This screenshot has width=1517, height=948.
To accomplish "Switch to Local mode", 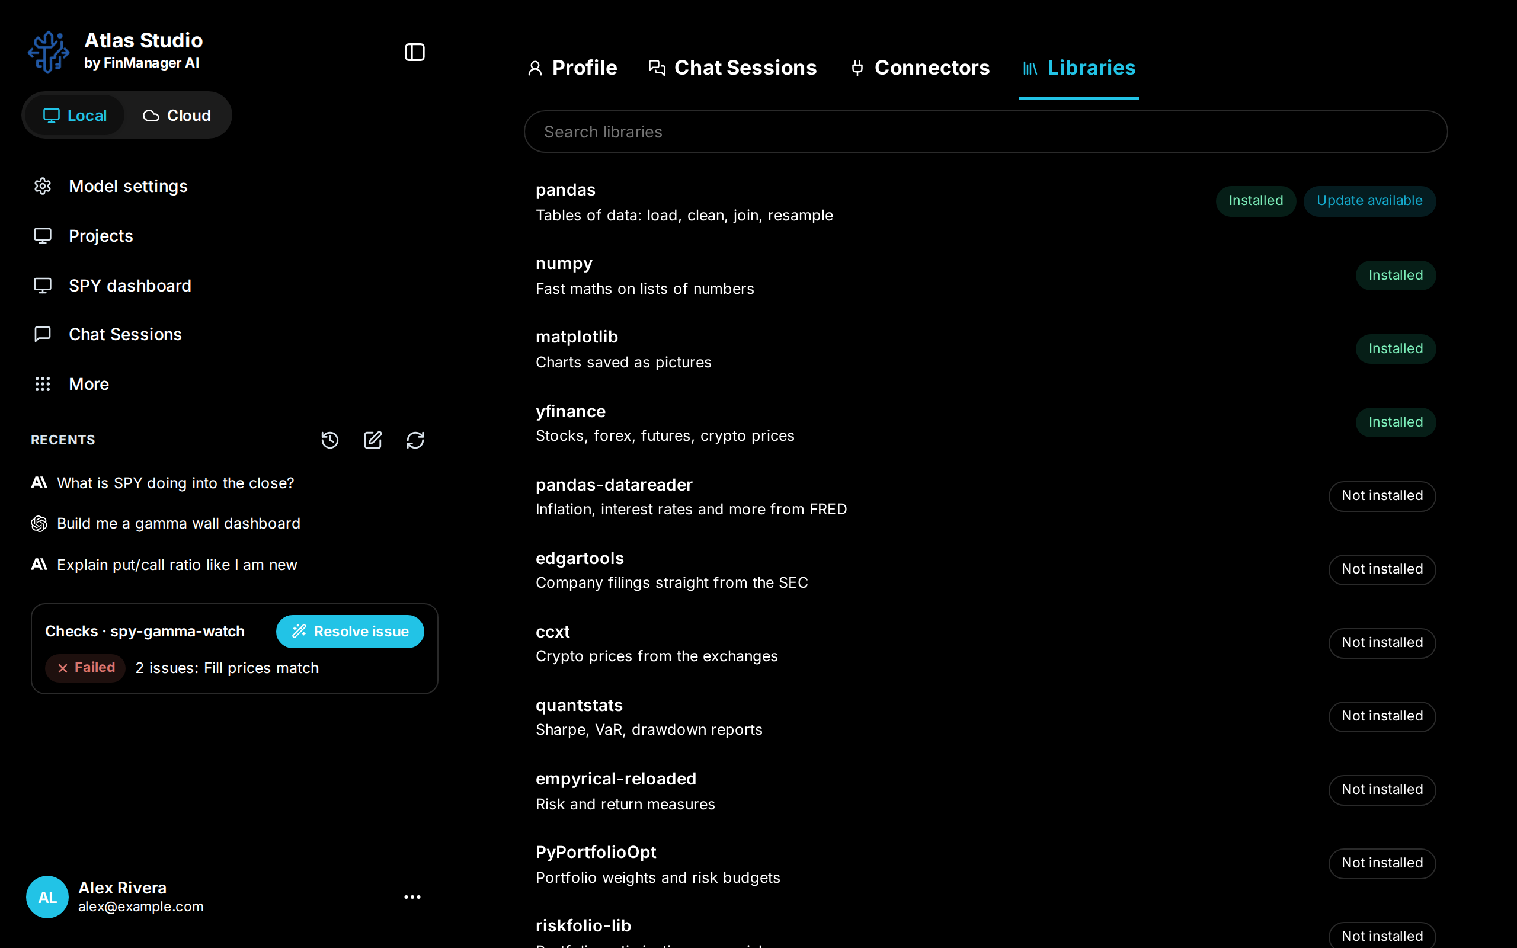I will (75, 116).
